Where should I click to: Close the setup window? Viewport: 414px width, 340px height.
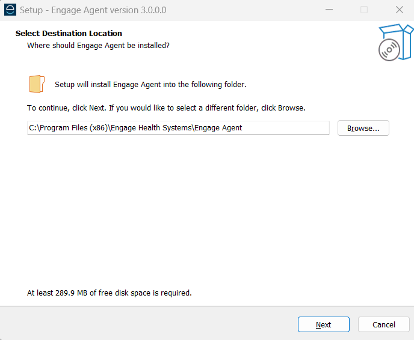(x=400, y=10)
